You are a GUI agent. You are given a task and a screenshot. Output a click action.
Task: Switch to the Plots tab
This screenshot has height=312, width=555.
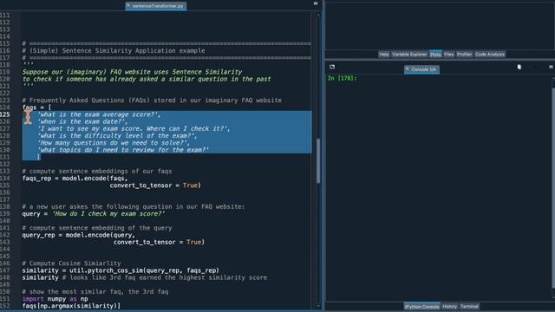pos(435,54)
